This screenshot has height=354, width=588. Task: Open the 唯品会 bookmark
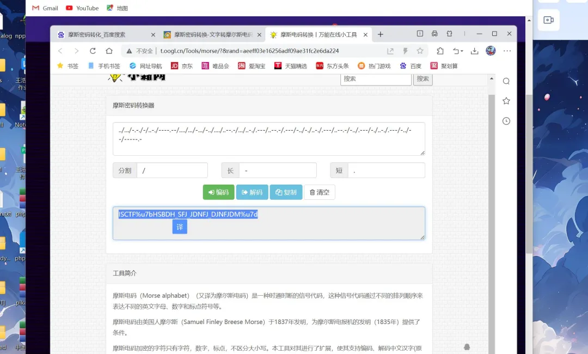tap(215, 66)
